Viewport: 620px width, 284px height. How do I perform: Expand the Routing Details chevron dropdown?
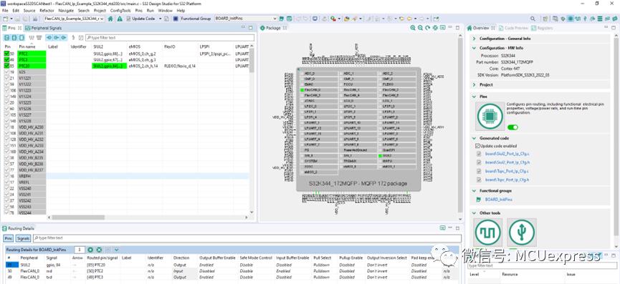pos(117,250)
